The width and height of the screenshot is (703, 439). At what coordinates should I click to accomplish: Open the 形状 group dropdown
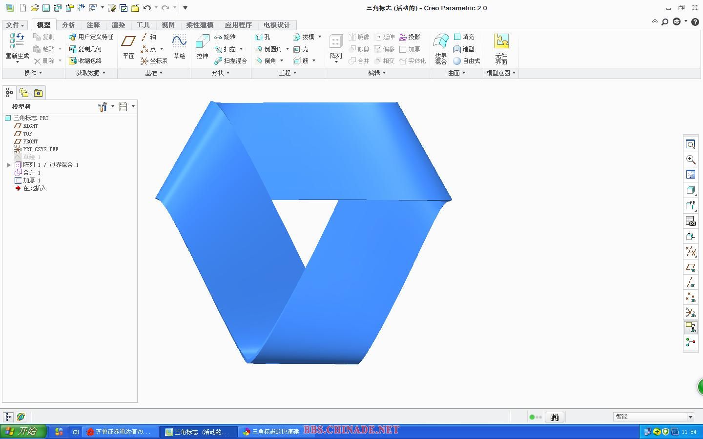pyautogui.click(x=221, y=73)
